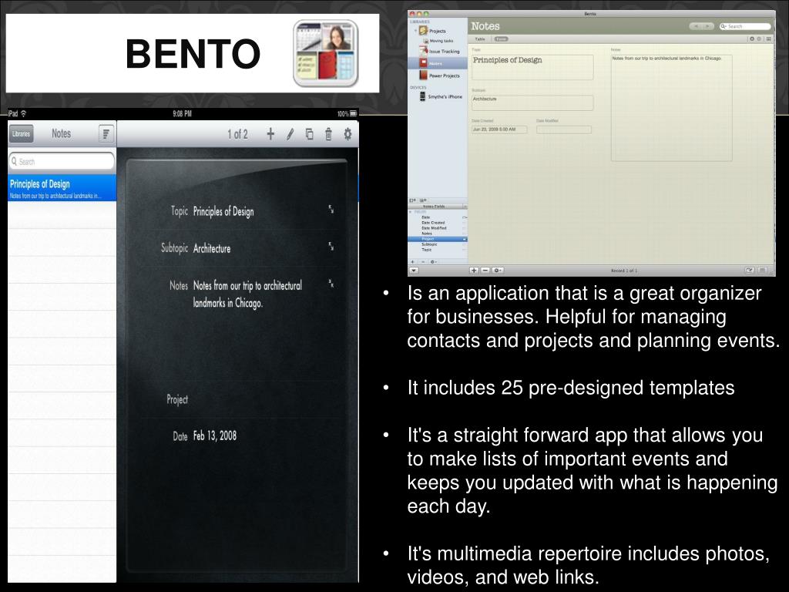Tap the pencil edit icon on iPad toolbar

coord(290,134)
